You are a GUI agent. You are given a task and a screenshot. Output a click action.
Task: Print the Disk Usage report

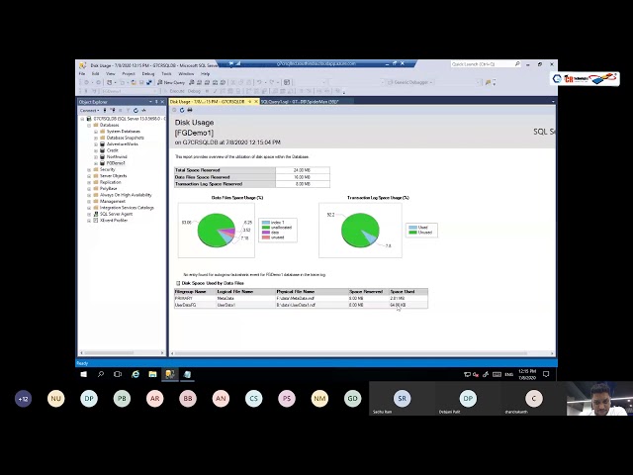click(x=190, y=110)
